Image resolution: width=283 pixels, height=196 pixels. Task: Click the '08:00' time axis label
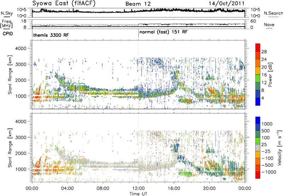[x=103, y=189]
